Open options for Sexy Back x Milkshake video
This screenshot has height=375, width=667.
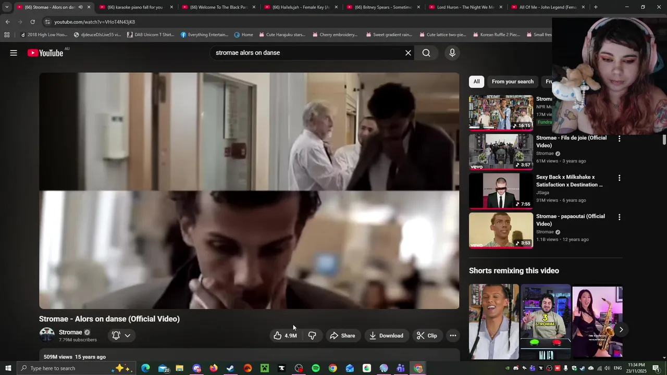pyautogui.click(x=619, y=178)
